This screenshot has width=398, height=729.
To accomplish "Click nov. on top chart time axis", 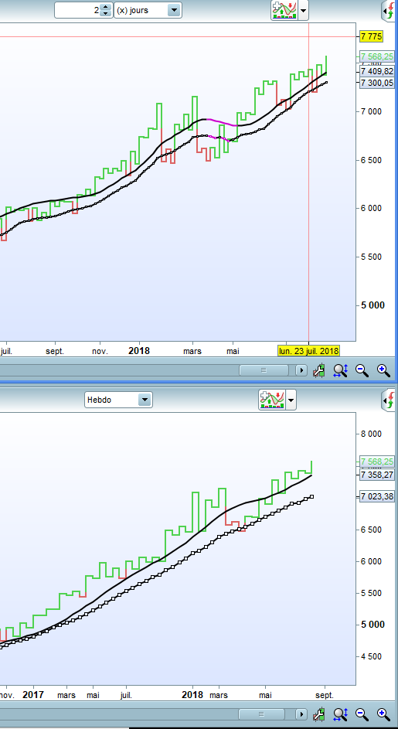I will coord(100,351).
